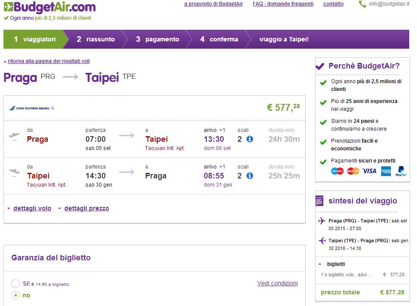Open the FAQ - domande frequenti link
The image size is (417, 306).
[x=283, y=4]
